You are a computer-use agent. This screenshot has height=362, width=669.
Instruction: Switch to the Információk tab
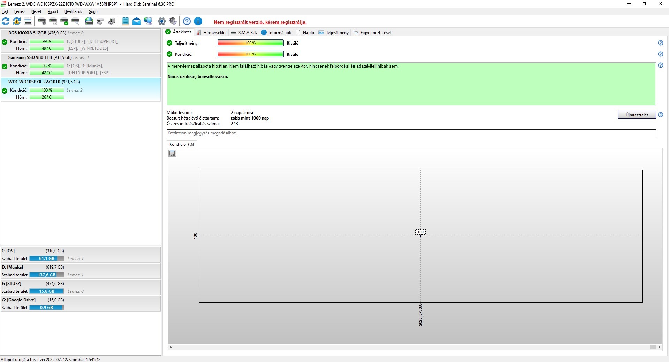276,33
